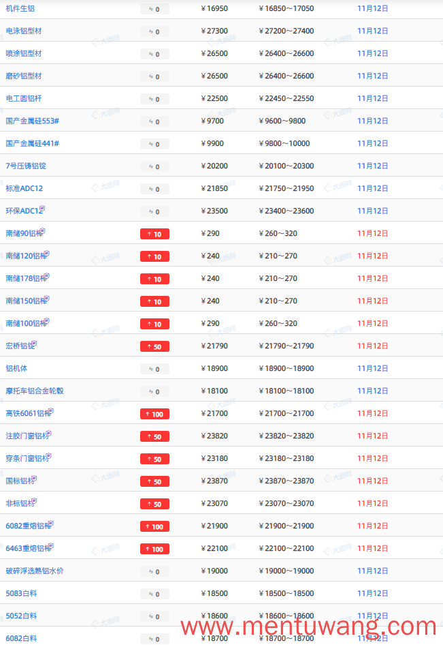Screen dimensions: 443x647
Task: Click the red ↑100 badge for 6082重熔铝棒
Action: click(x=154, y=526)
